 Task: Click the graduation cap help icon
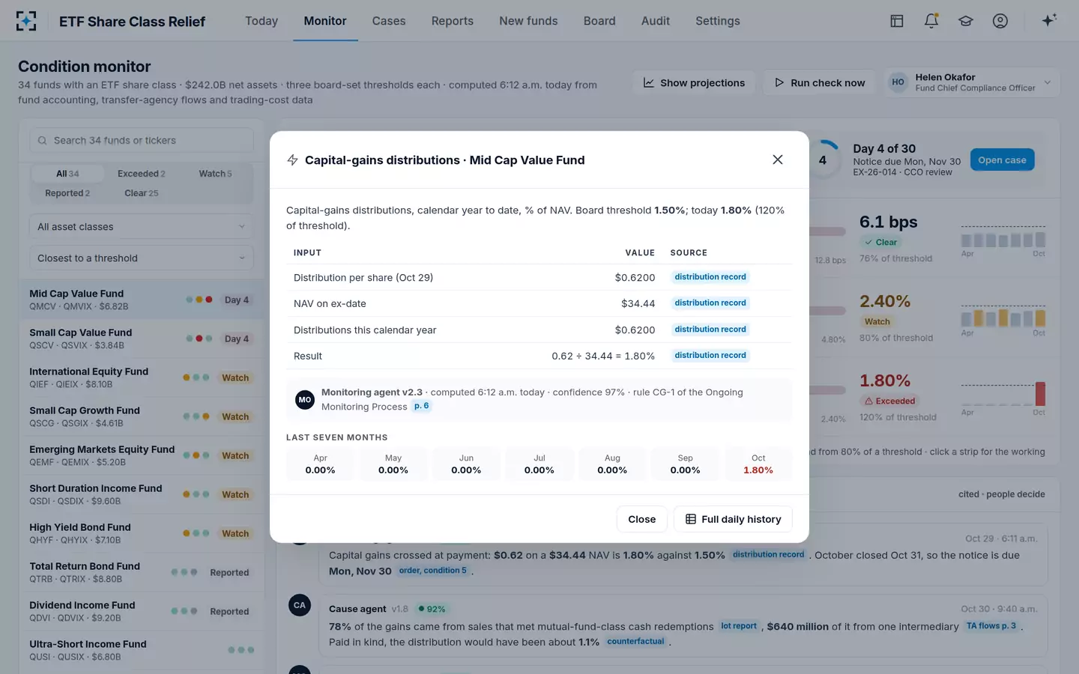point(966,21)
